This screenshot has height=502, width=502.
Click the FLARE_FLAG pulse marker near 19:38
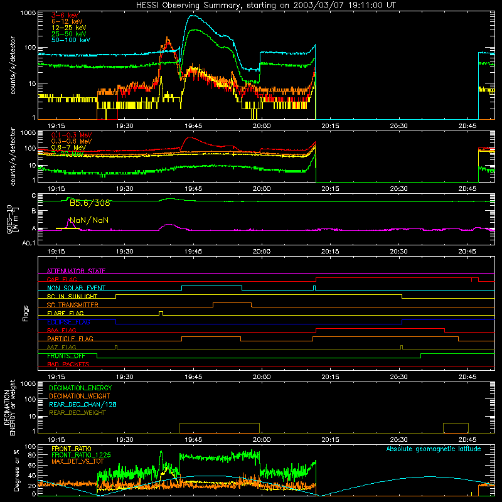pyautogui.click(x=161, y=313)
